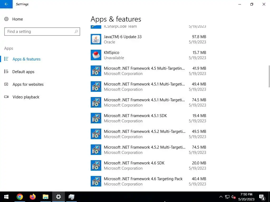270x202 pixels.
Task: Click the Oracle publisher label
Action: 109,42
